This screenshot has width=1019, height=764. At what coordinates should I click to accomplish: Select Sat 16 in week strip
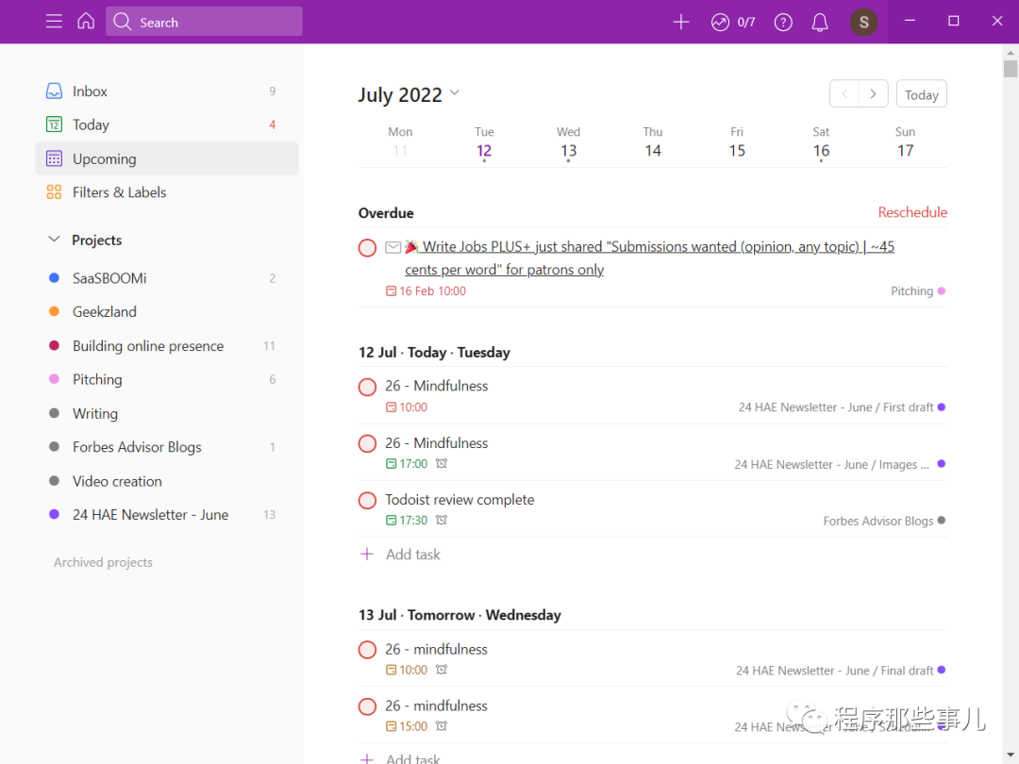[821, 143]
